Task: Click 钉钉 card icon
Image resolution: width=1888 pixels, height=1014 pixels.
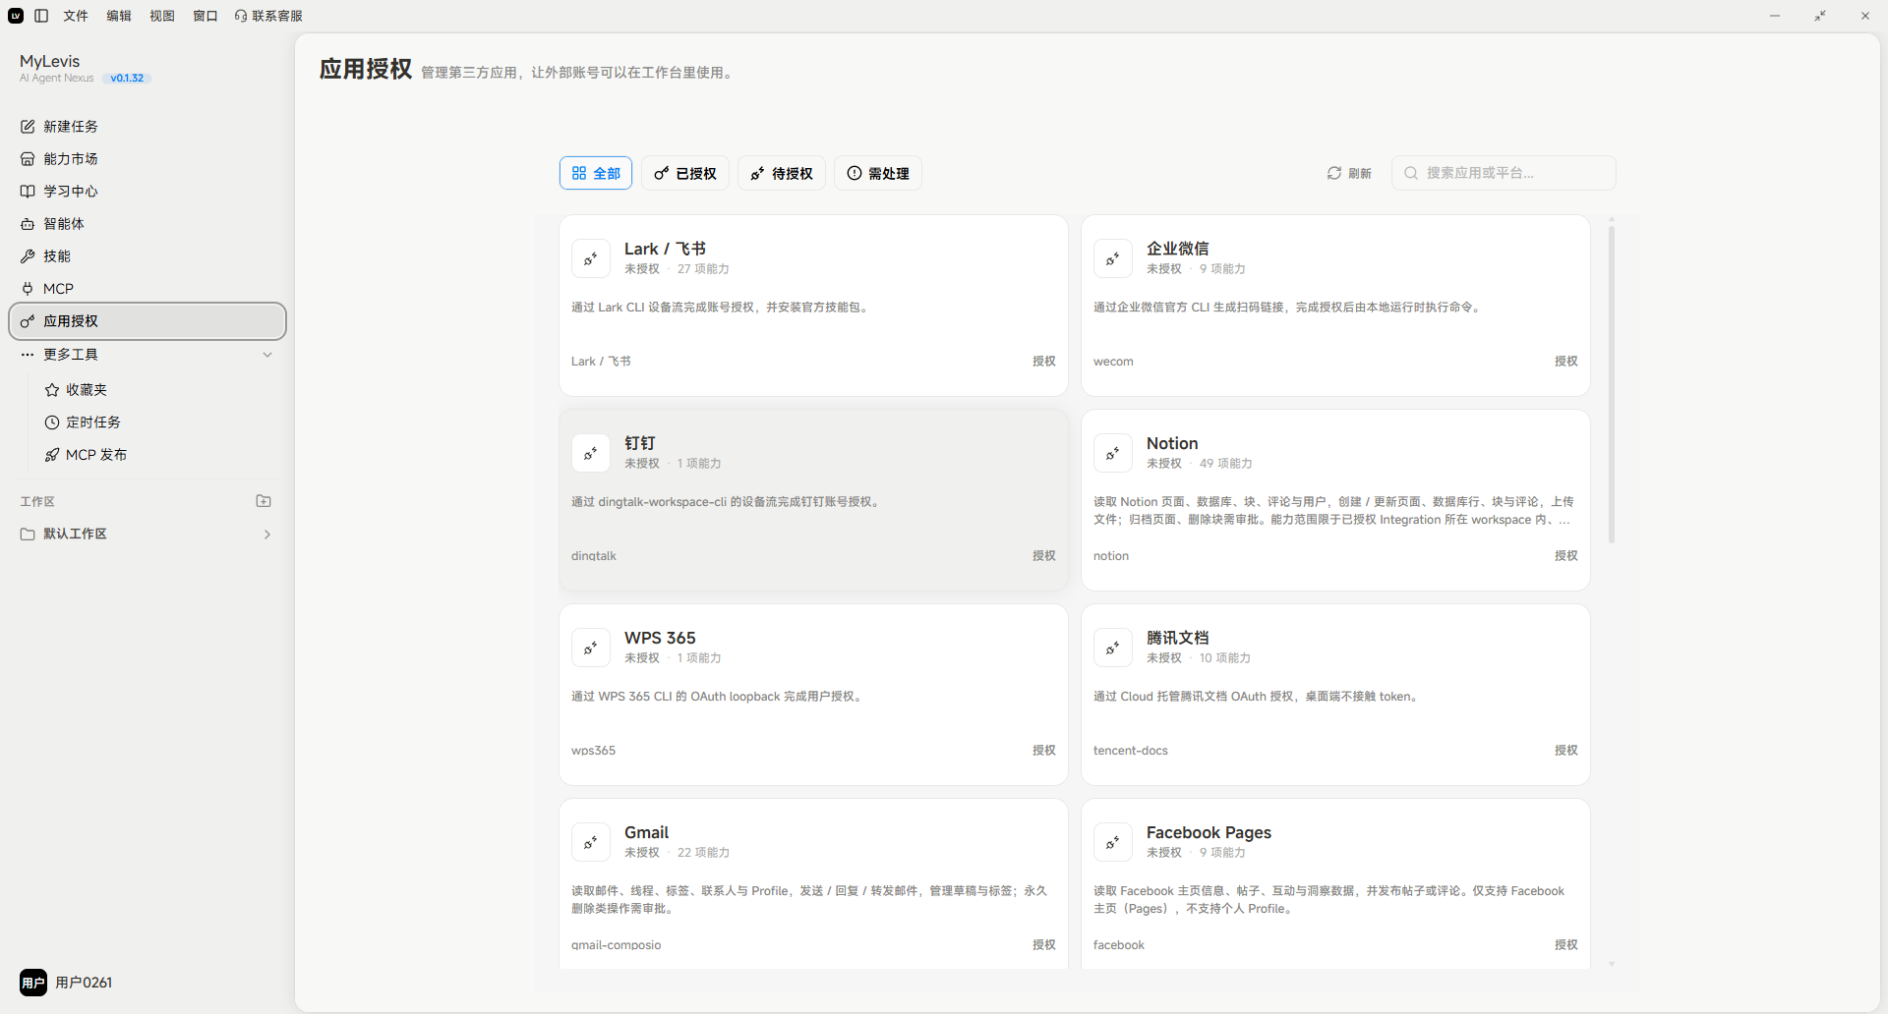Action: coord(591,453)
